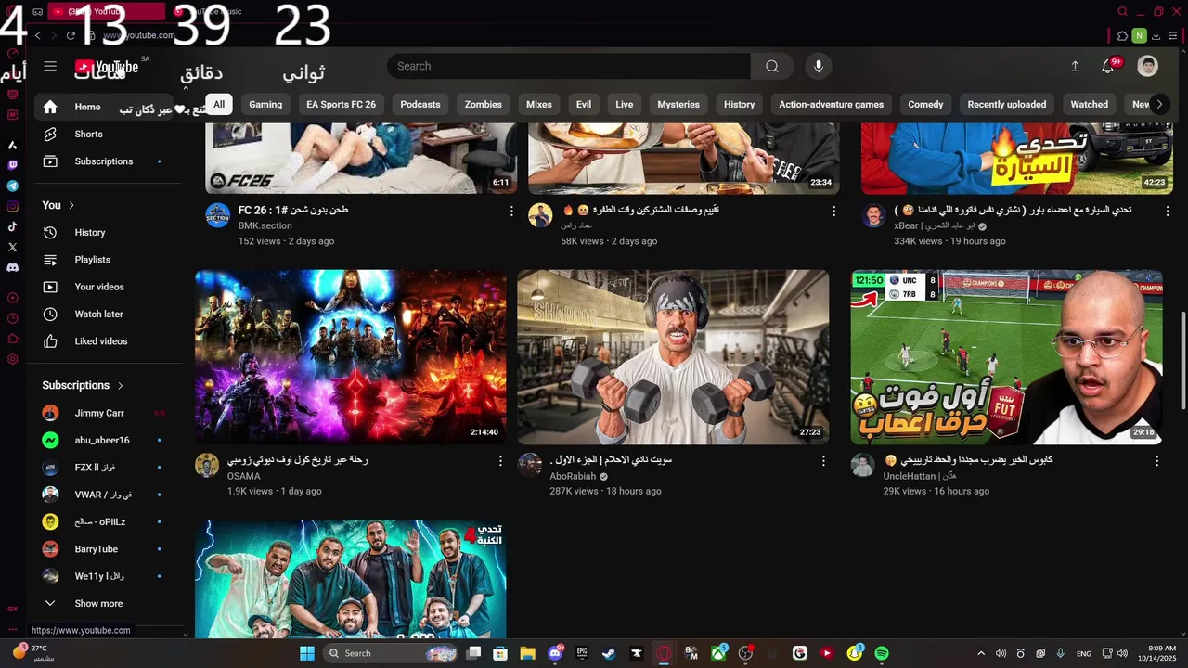The height and width of the screenshot is (668, 1188).
Task: Open browser sidebar settings gear
Action: point(13,359)
